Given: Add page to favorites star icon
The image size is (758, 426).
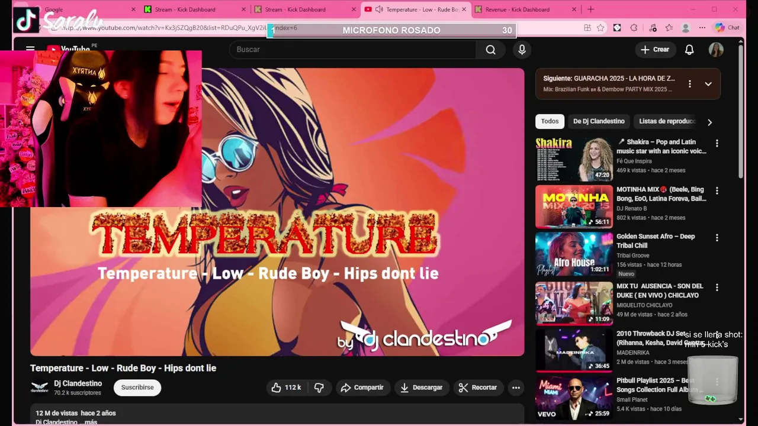Looking at the screenshot, I should point(600,28).
